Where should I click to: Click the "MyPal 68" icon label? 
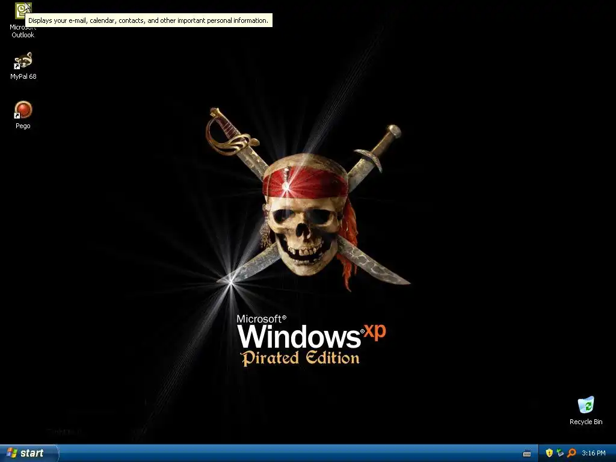[23, 76]
